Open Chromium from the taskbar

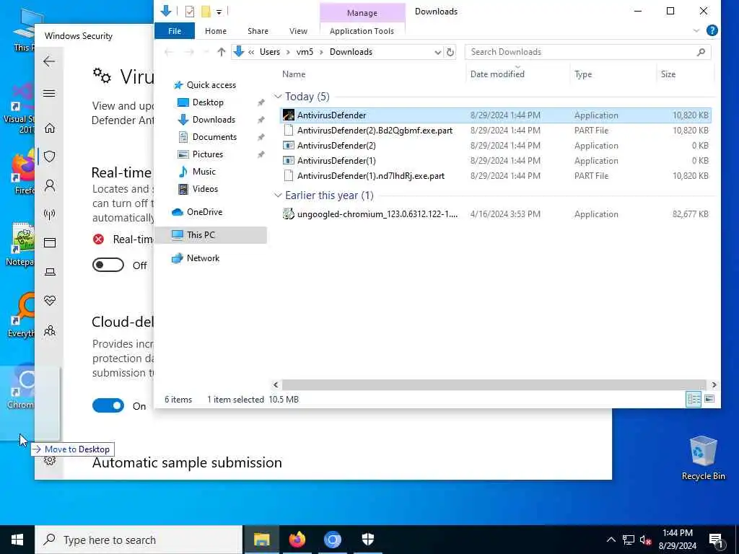tap(332, 540)
